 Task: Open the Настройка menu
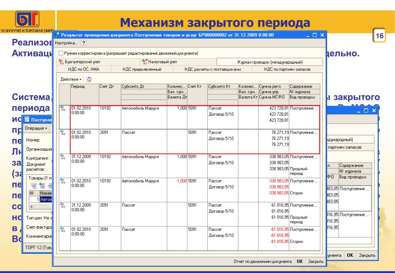(x=67, y=42)
